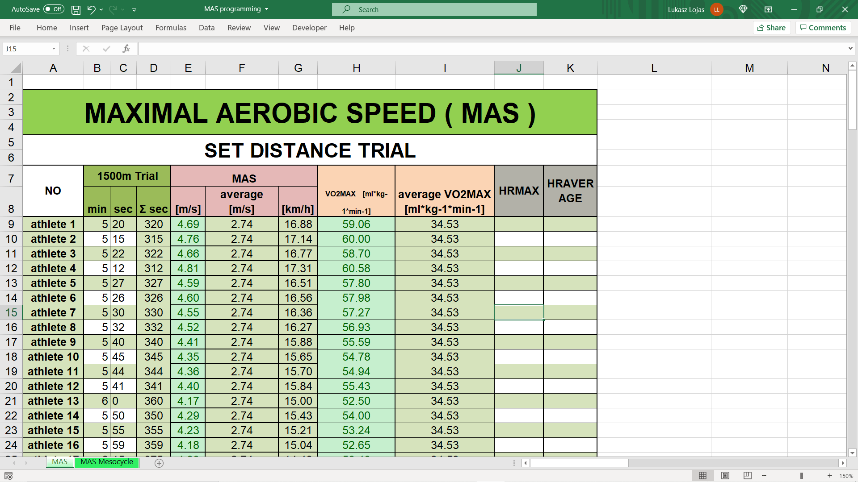
Task: Toggle AutoSave switch on
Action: 54,9
